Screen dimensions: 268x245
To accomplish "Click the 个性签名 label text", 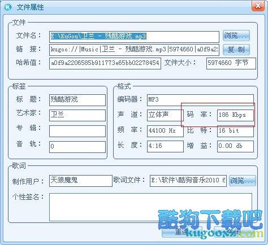I will pyautogui.click(x=28, y=197).
